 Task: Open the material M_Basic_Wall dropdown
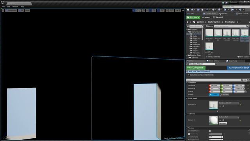tap(229, 117)
